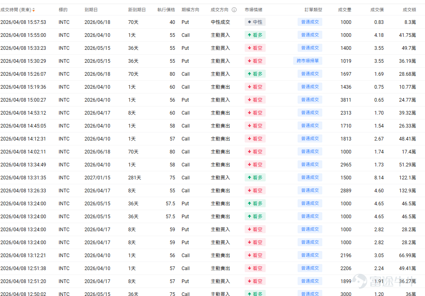Click 看空 tag in the 12:51:20 row

tap(255, 281)
